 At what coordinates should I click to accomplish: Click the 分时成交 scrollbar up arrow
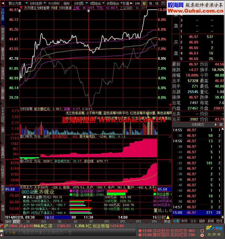tap(223, 129)
